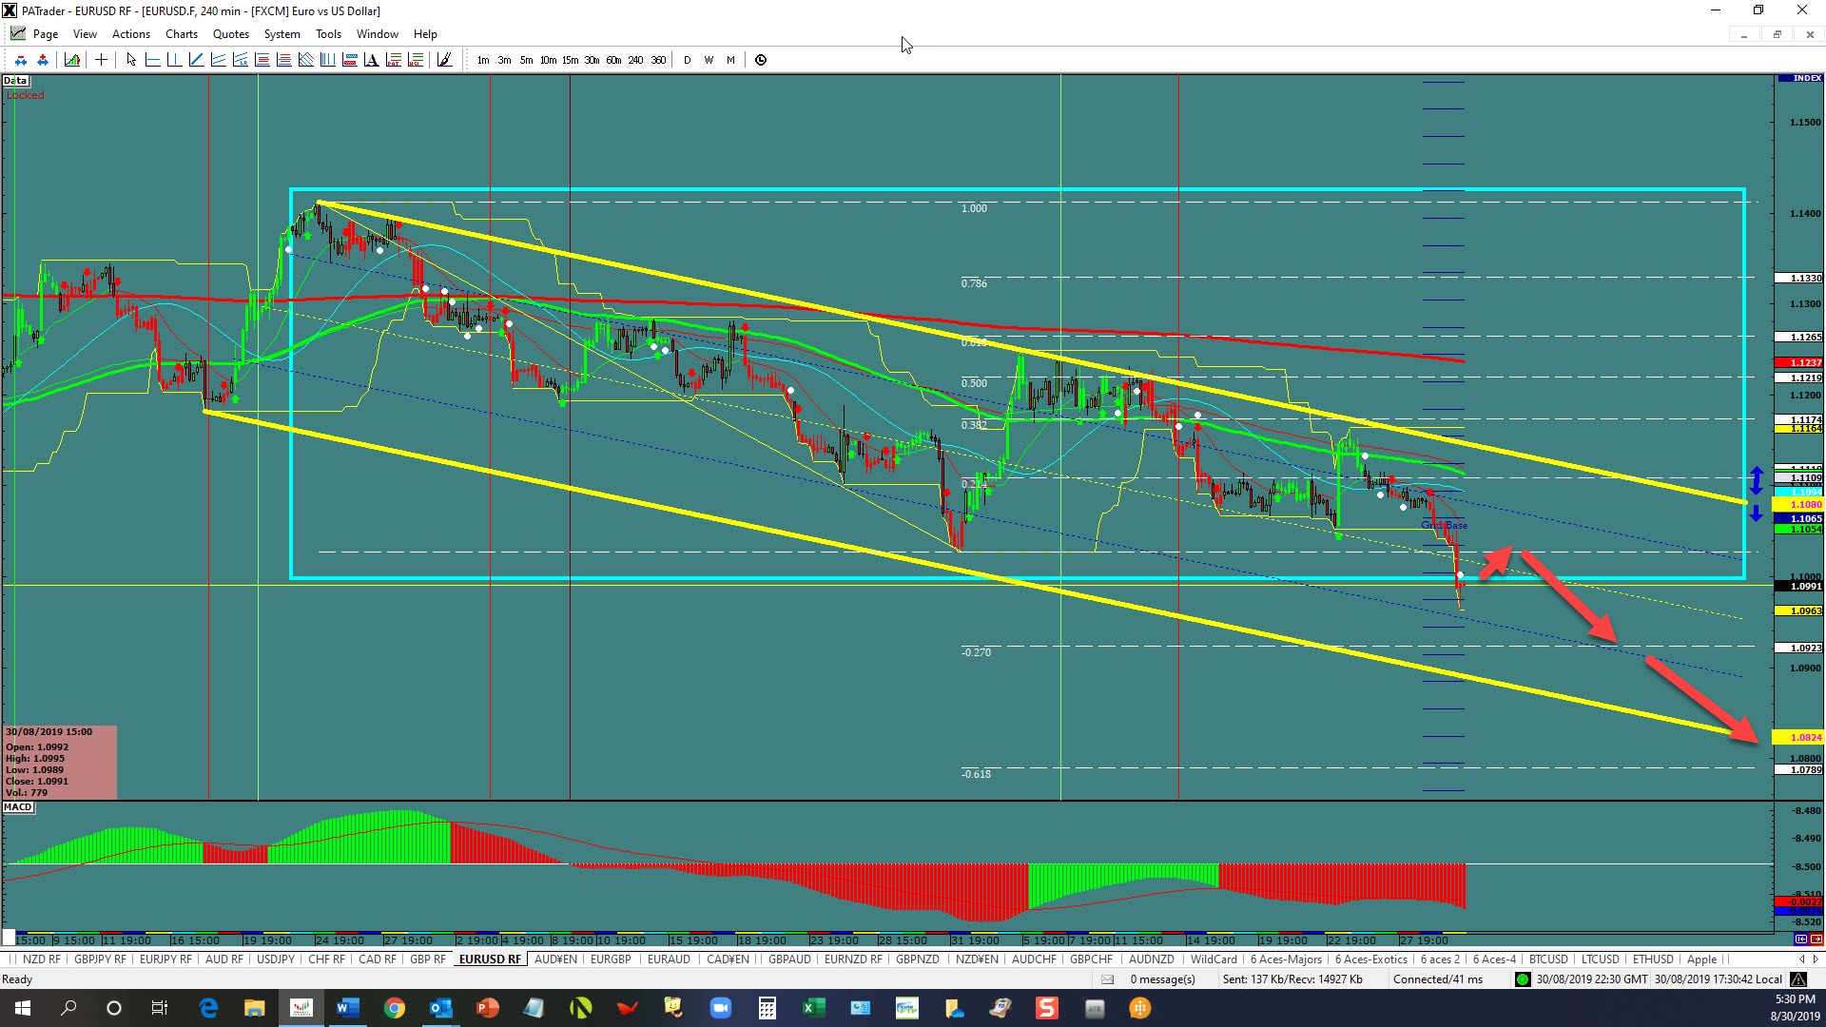The height and width of the screenshot is (1027, 1826).
Task: Select the horizontal line drawing tool
Action: point(152,60)
